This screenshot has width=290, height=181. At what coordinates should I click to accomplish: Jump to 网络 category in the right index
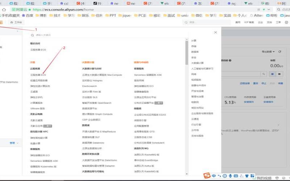coord(194,74)
